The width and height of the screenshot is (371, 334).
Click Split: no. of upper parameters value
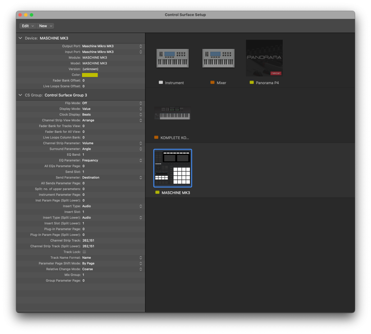point(83,189)
